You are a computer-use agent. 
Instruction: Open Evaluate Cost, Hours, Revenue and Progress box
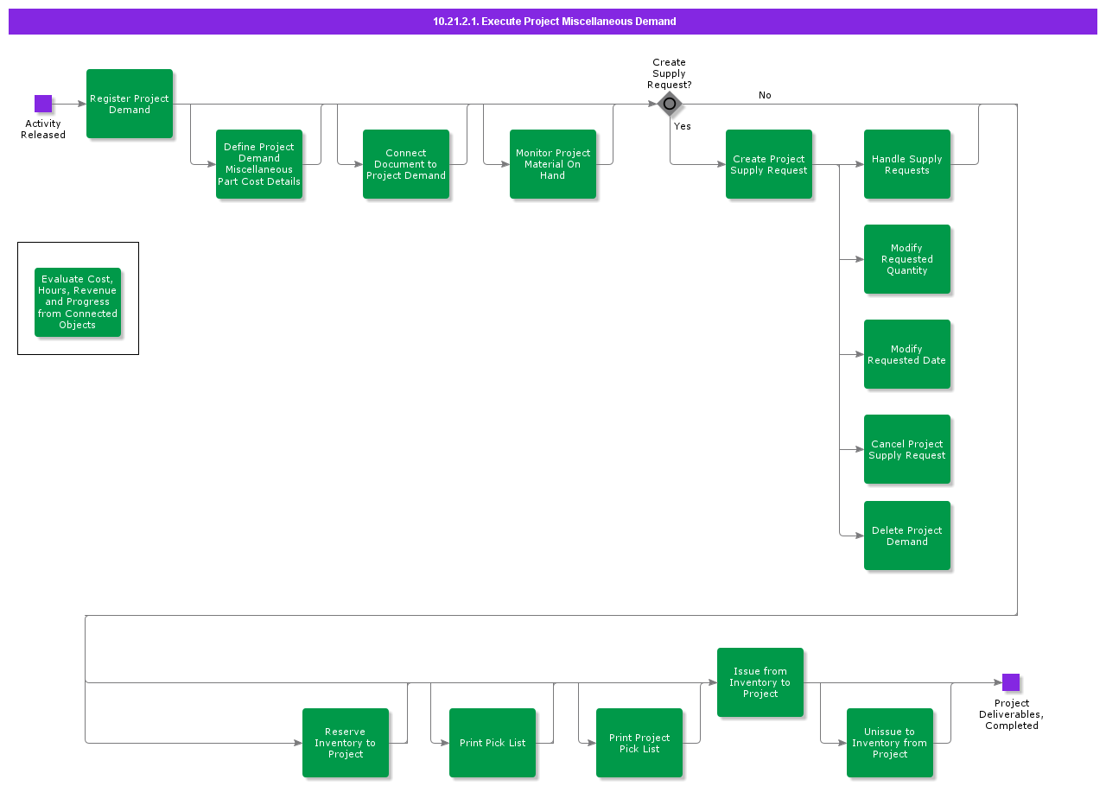[78, 302]
